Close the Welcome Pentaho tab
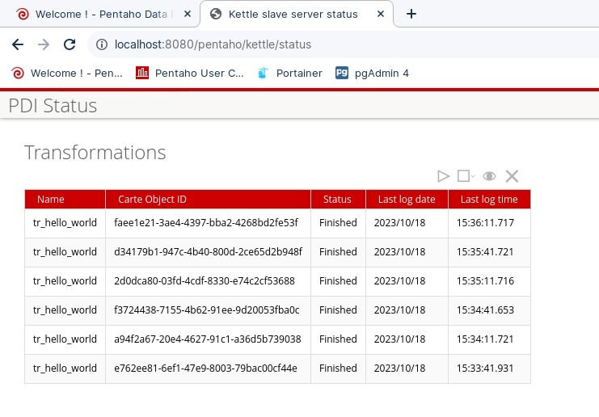The height and width of the screenshot is (417, 599). pos(188,14)
